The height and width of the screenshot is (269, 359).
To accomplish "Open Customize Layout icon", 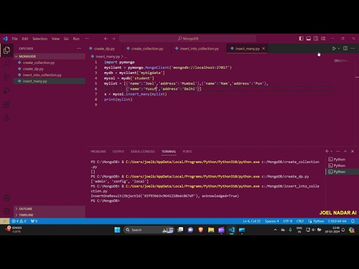I will point(323,39).
